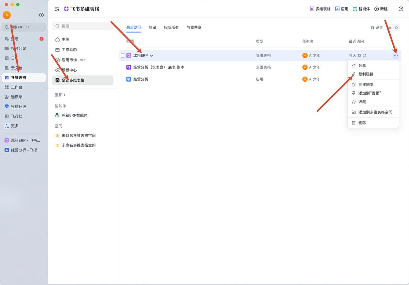Screen dimensions: 409x285
Task: Click the 应用 button in top toolbar
Action: tap(342, 9)
